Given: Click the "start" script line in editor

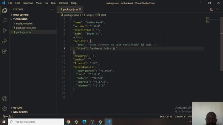Looking at the screenshot, I should [97, 49].
